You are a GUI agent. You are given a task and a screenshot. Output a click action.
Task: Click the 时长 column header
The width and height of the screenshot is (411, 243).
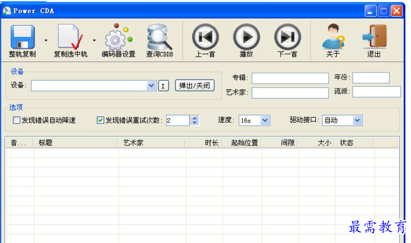204,143
